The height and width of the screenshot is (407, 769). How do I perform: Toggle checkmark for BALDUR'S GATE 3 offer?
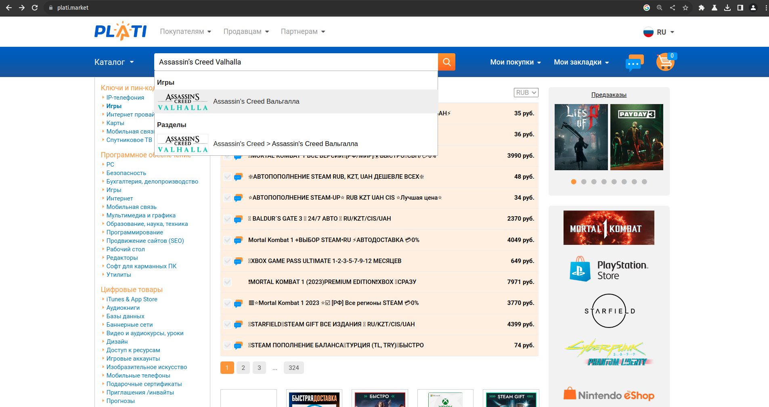[x=228, y=219]
